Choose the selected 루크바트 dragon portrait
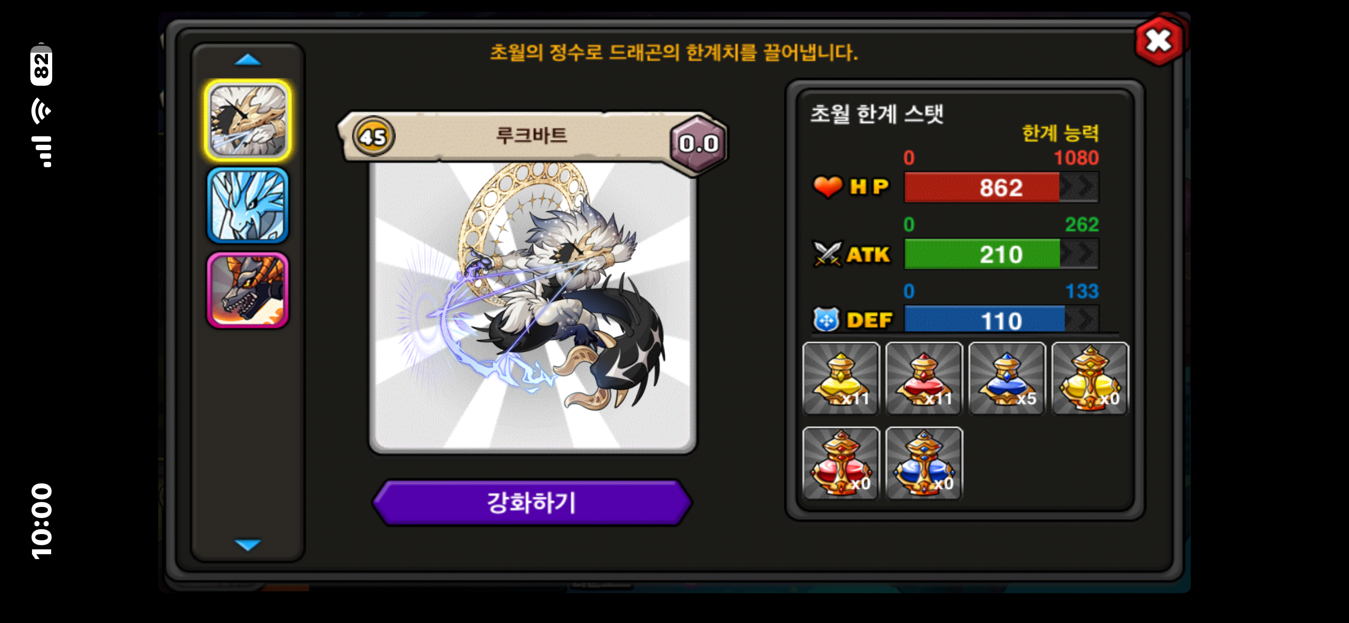1349x623 pixels. coord(248,120)
